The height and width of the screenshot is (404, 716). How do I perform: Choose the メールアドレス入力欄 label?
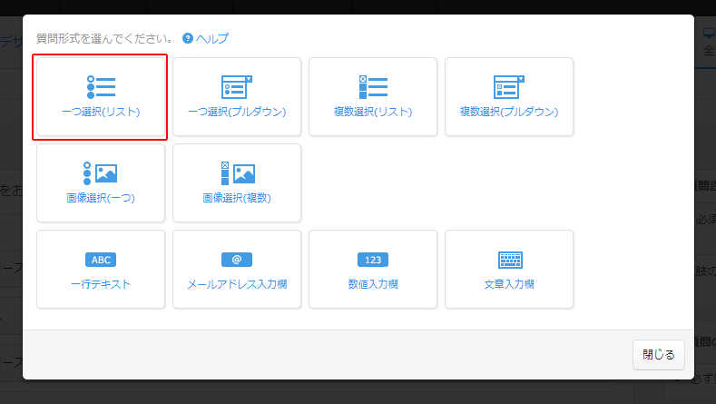pos(237,284)
